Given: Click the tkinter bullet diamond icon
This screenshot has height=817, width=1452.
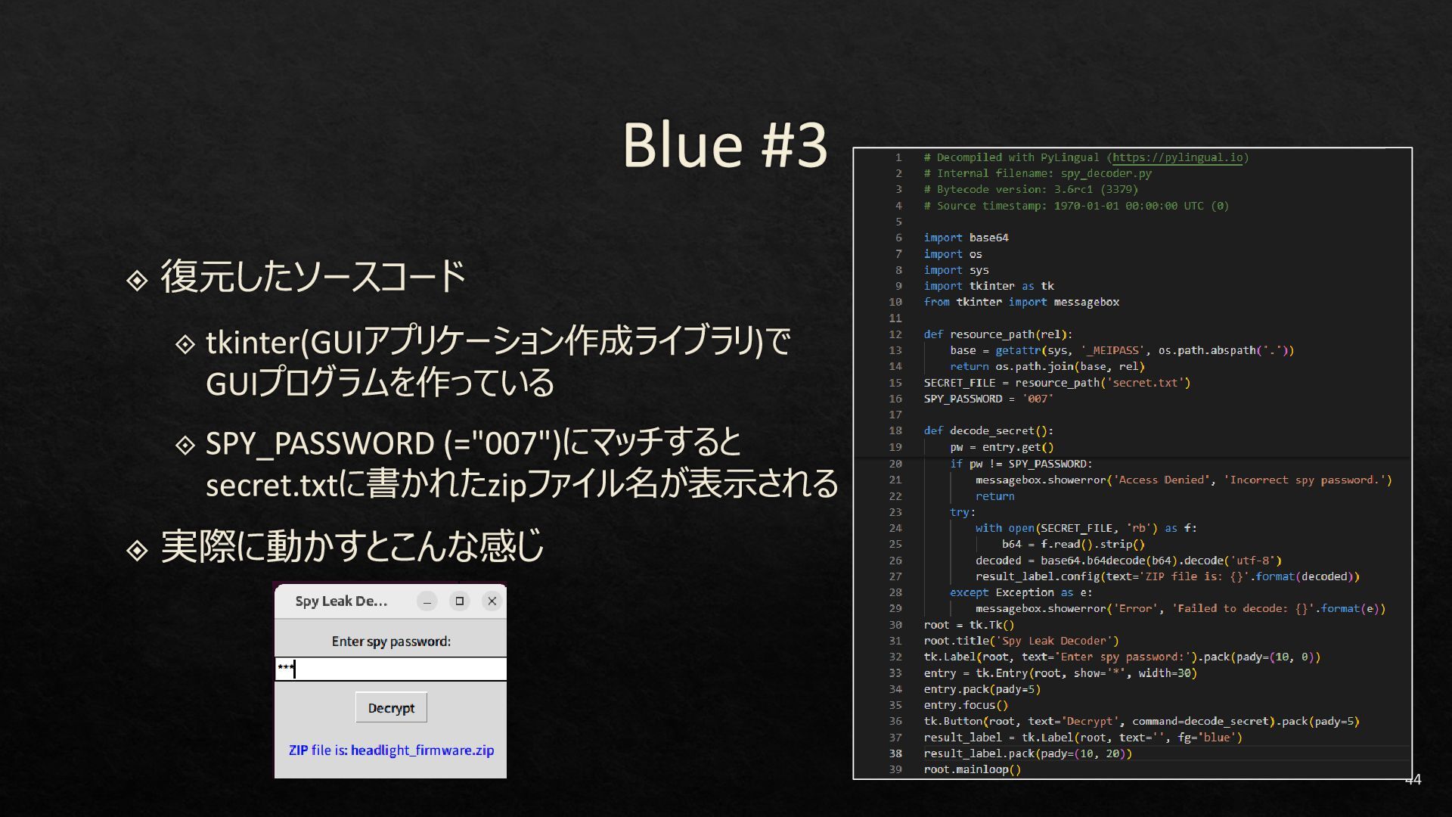Looking at the screenshot, I should [185, 345].
